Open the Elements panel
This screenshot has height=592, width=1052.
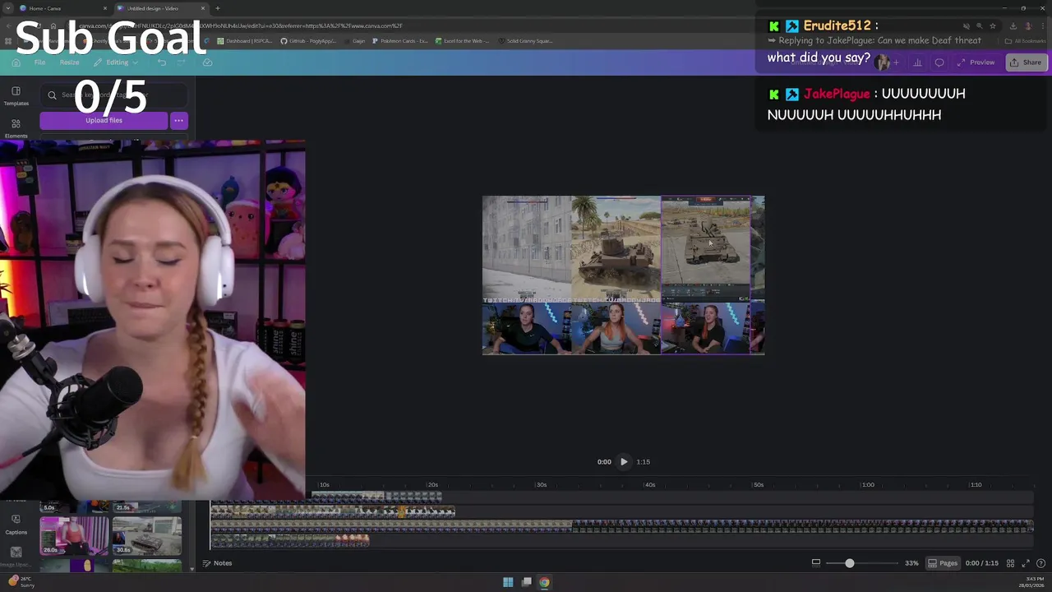(x=16, y=128)
